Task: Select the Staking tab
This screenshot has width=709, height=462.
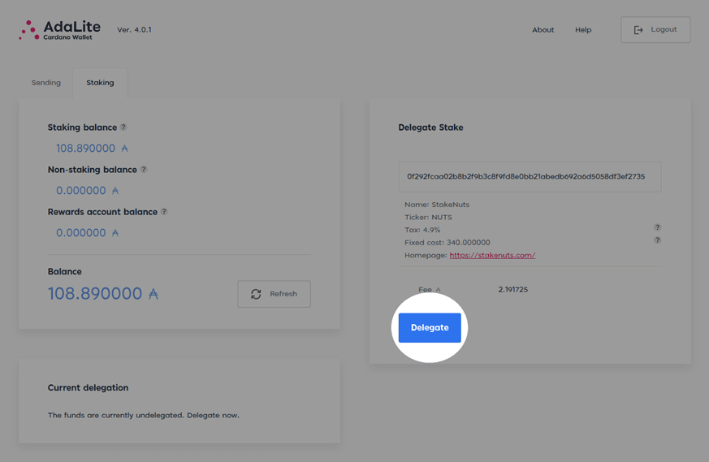Action: 100,83
